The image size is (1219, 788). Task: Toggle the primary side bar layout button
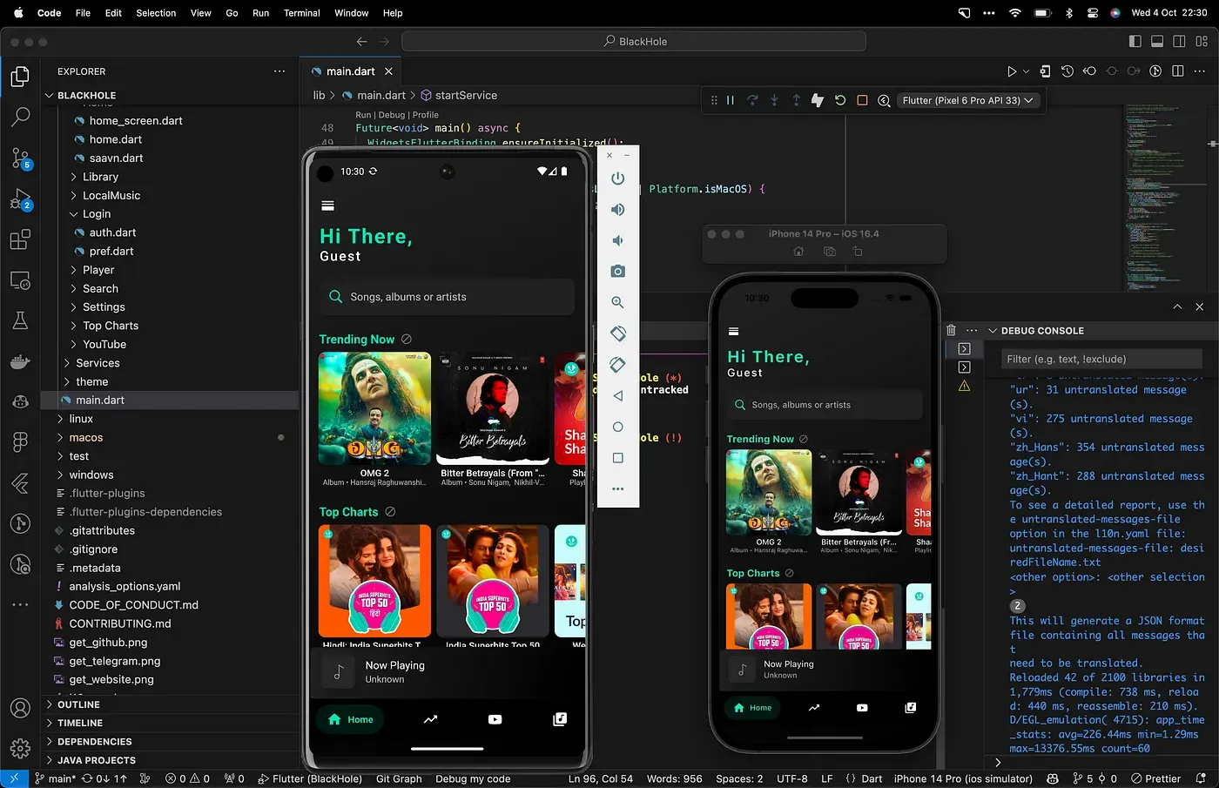1135,41
